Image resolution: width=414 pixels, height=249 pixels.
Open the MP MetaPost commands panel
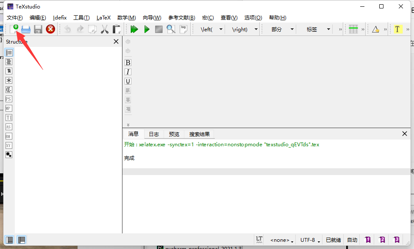coord(9,108)
